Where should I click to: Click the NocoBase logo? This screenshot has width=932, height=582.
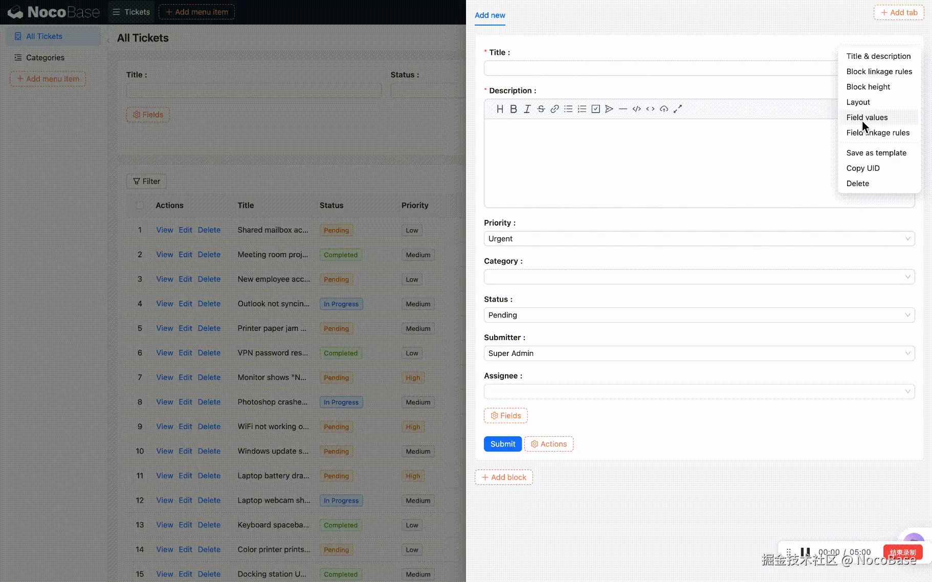pyautogui.click(x=53, y=12)
